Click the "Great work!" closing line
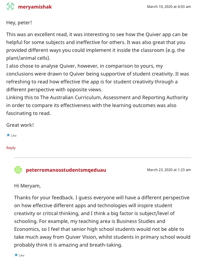 coord(20,125)
